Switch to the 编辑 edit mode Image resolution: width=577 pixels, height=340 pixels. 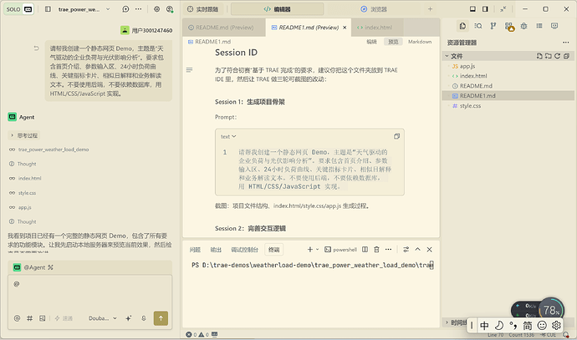371,42
